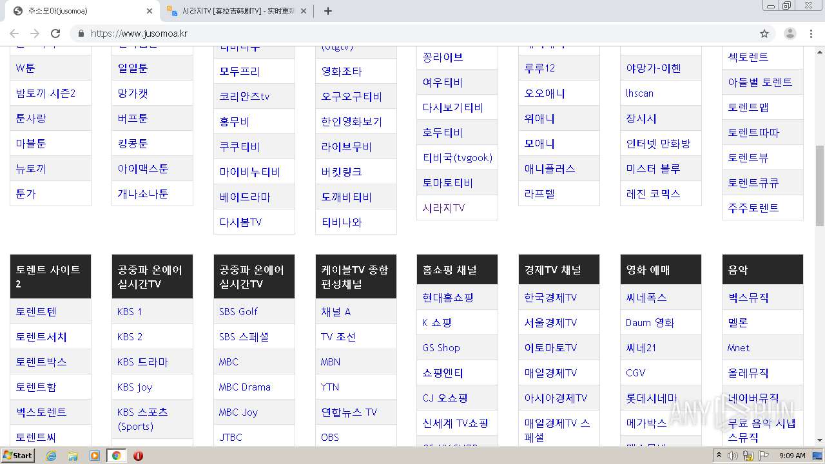The height and width of the screenshot is (464, 825).
Task: Close the 주소모아(jusomoa) tab
Action: [150, 11]
